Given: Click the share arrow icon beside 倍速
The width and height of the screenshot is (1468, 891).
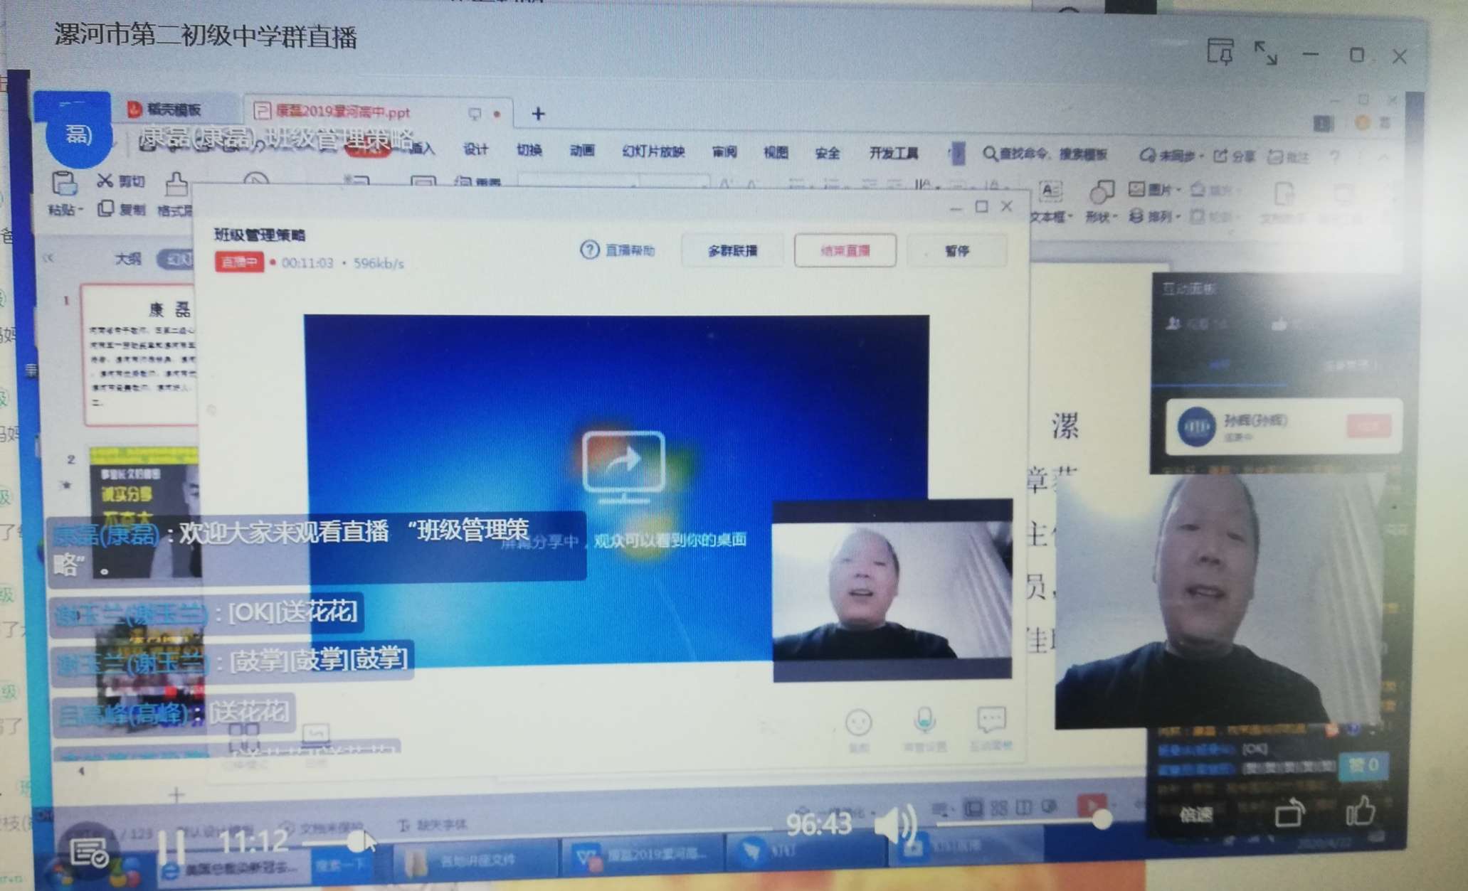Looking at the screenshot, I should [1289, 813].
